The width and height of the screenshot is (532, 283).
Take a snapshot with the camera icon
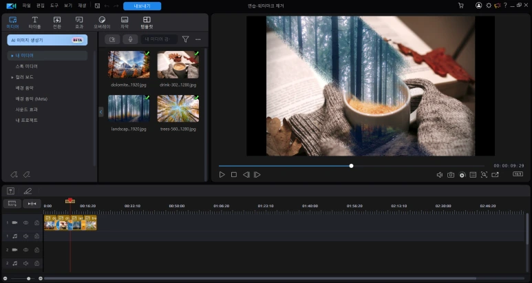click(x=451, y=175)
